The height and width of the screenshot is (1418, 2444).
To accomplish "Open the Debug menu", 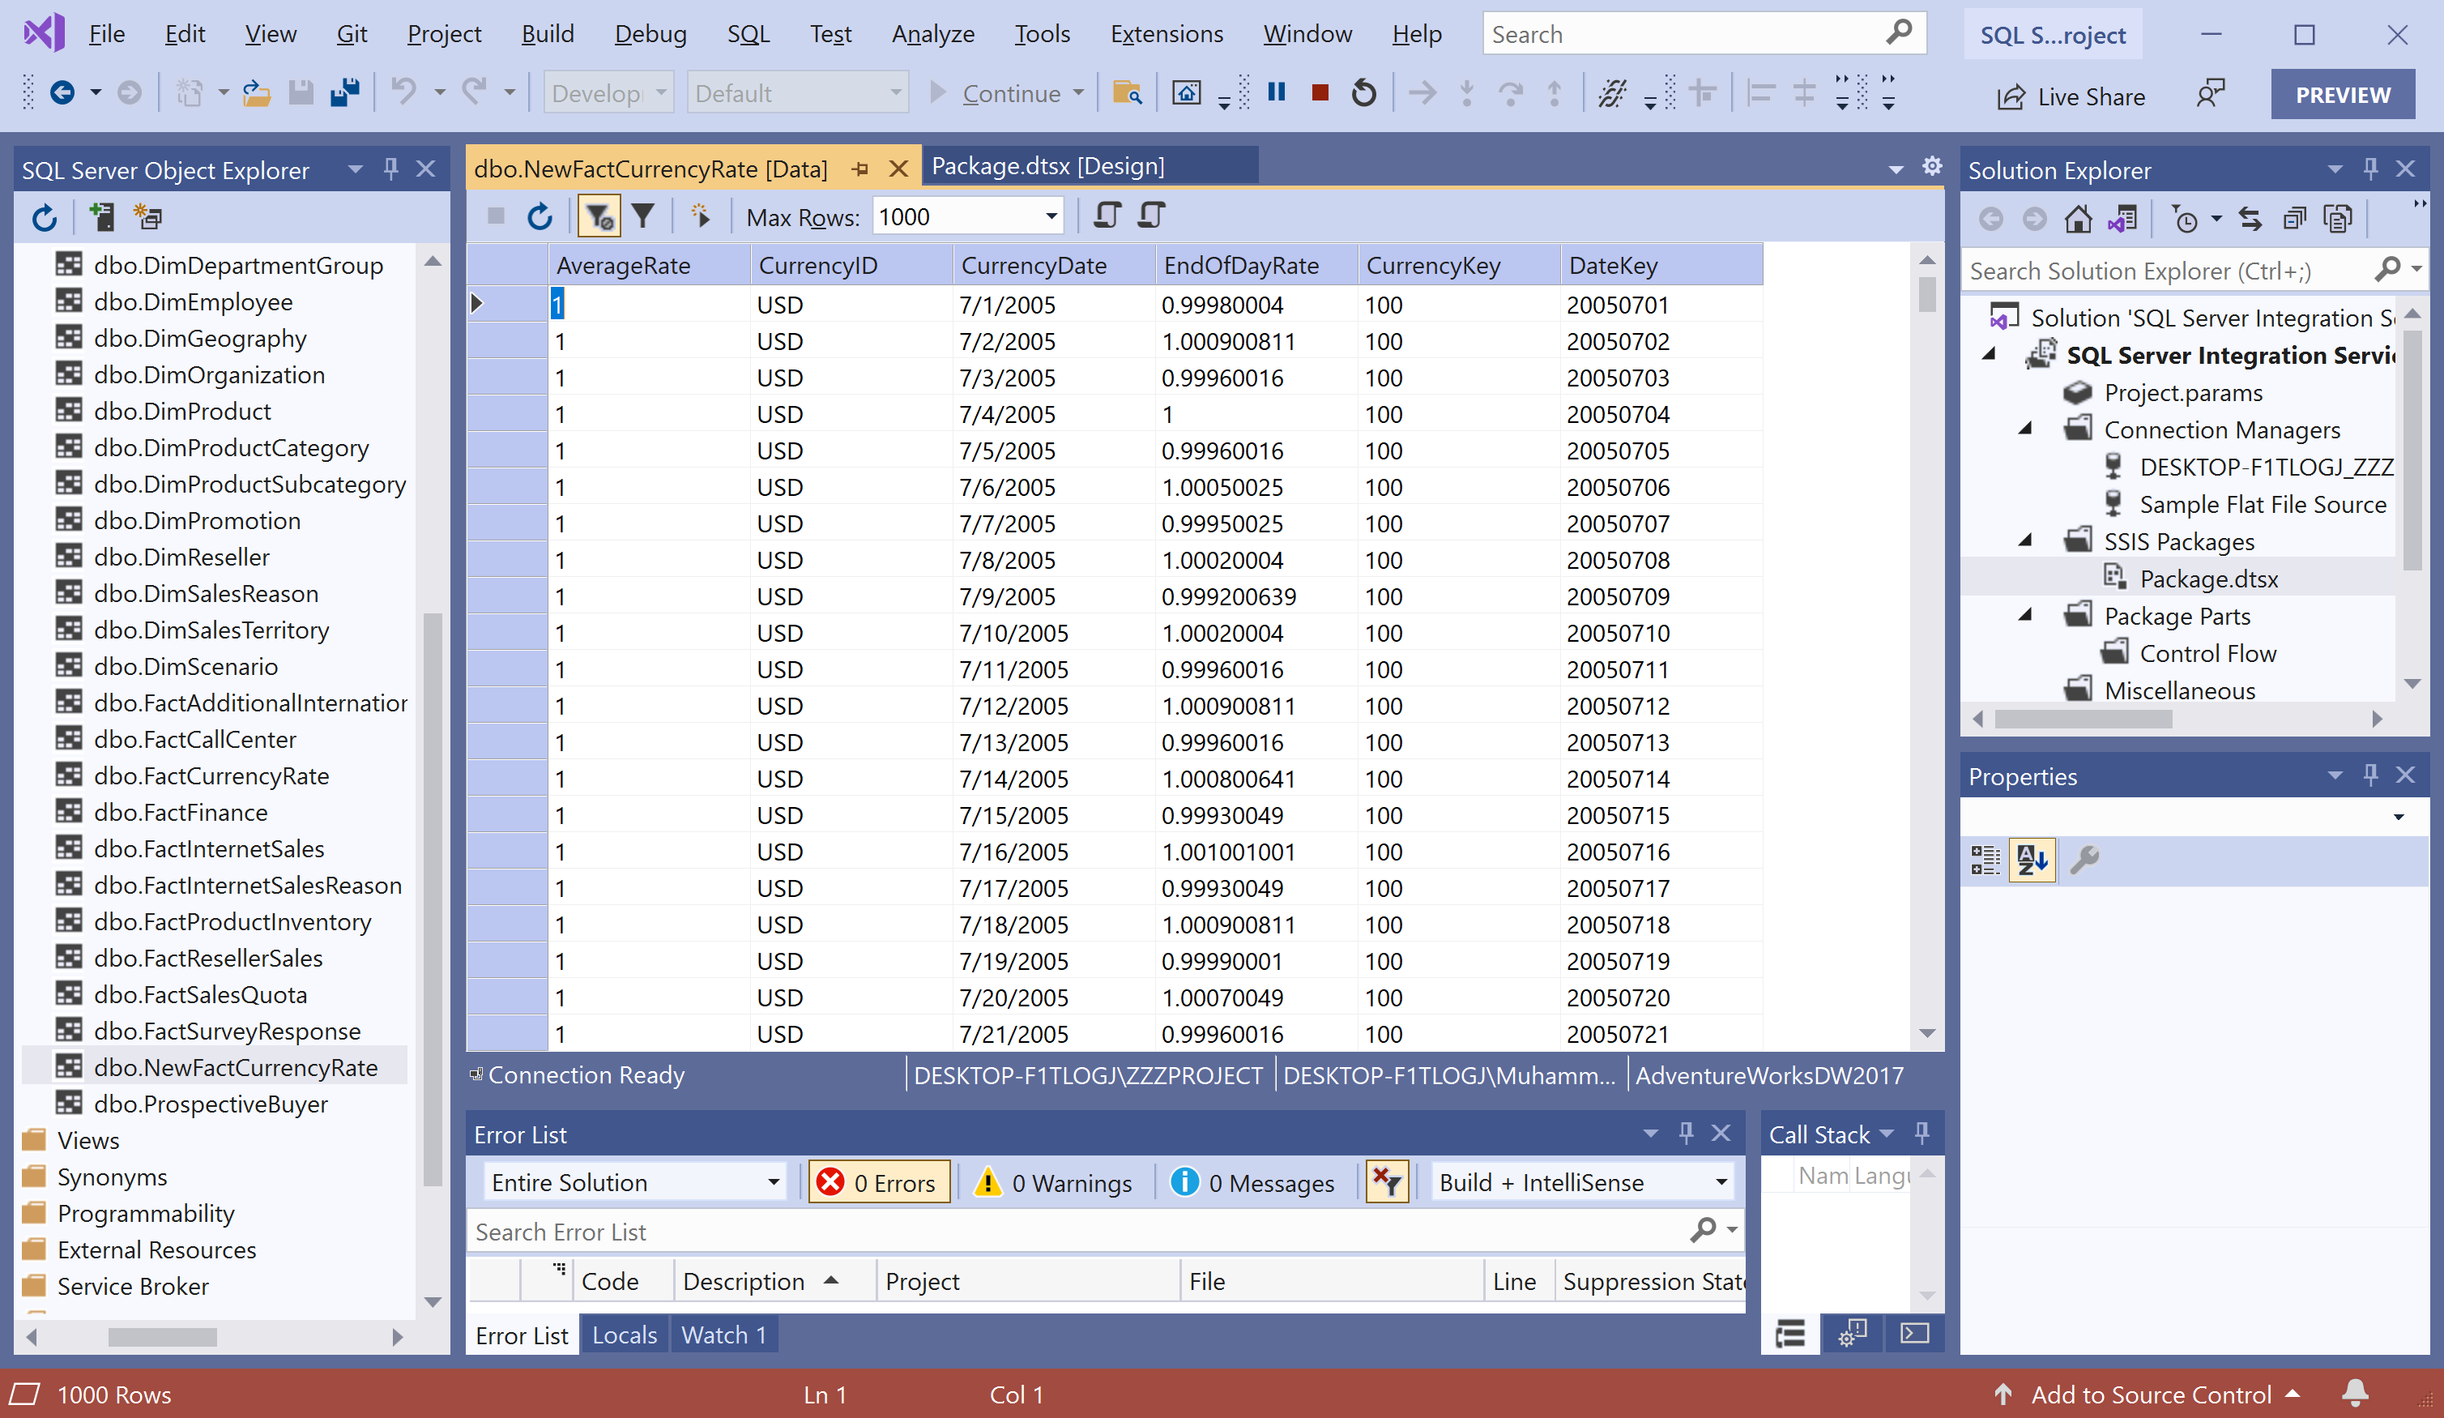I will click(x=650, y=34).
